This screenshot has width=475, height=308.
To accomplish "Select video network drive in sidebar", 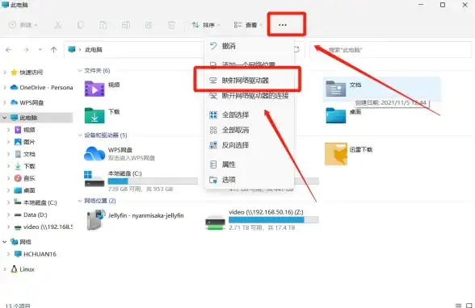I will pyautogui.click(x=44, y=227).
